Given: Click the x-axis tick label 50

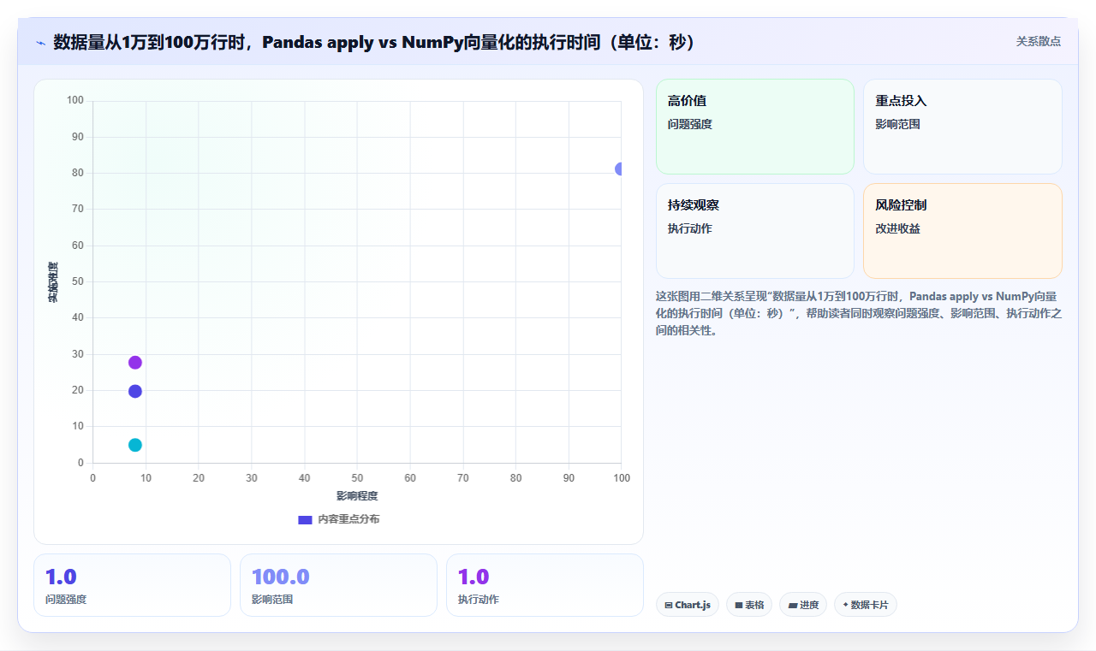Looking at the screenshot, I should coord(357,477).
